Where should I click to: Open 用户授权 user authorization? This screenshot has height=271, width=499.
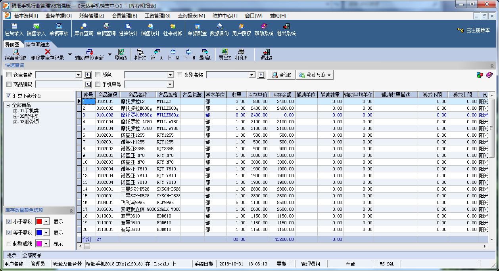(242, 30)
